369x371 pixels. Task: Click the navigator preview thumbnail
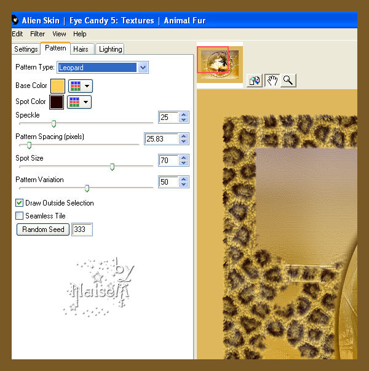[220, 65]
